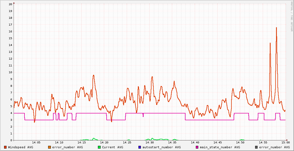294x151 pixels.
Task: Click the 15:00 time axis label
Action: pyautogui.click(x=286, y=143)
